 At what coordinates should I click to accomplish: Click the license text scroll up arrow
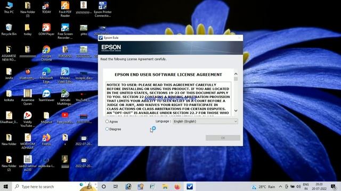pyautogui.click(x=236, y=74)
